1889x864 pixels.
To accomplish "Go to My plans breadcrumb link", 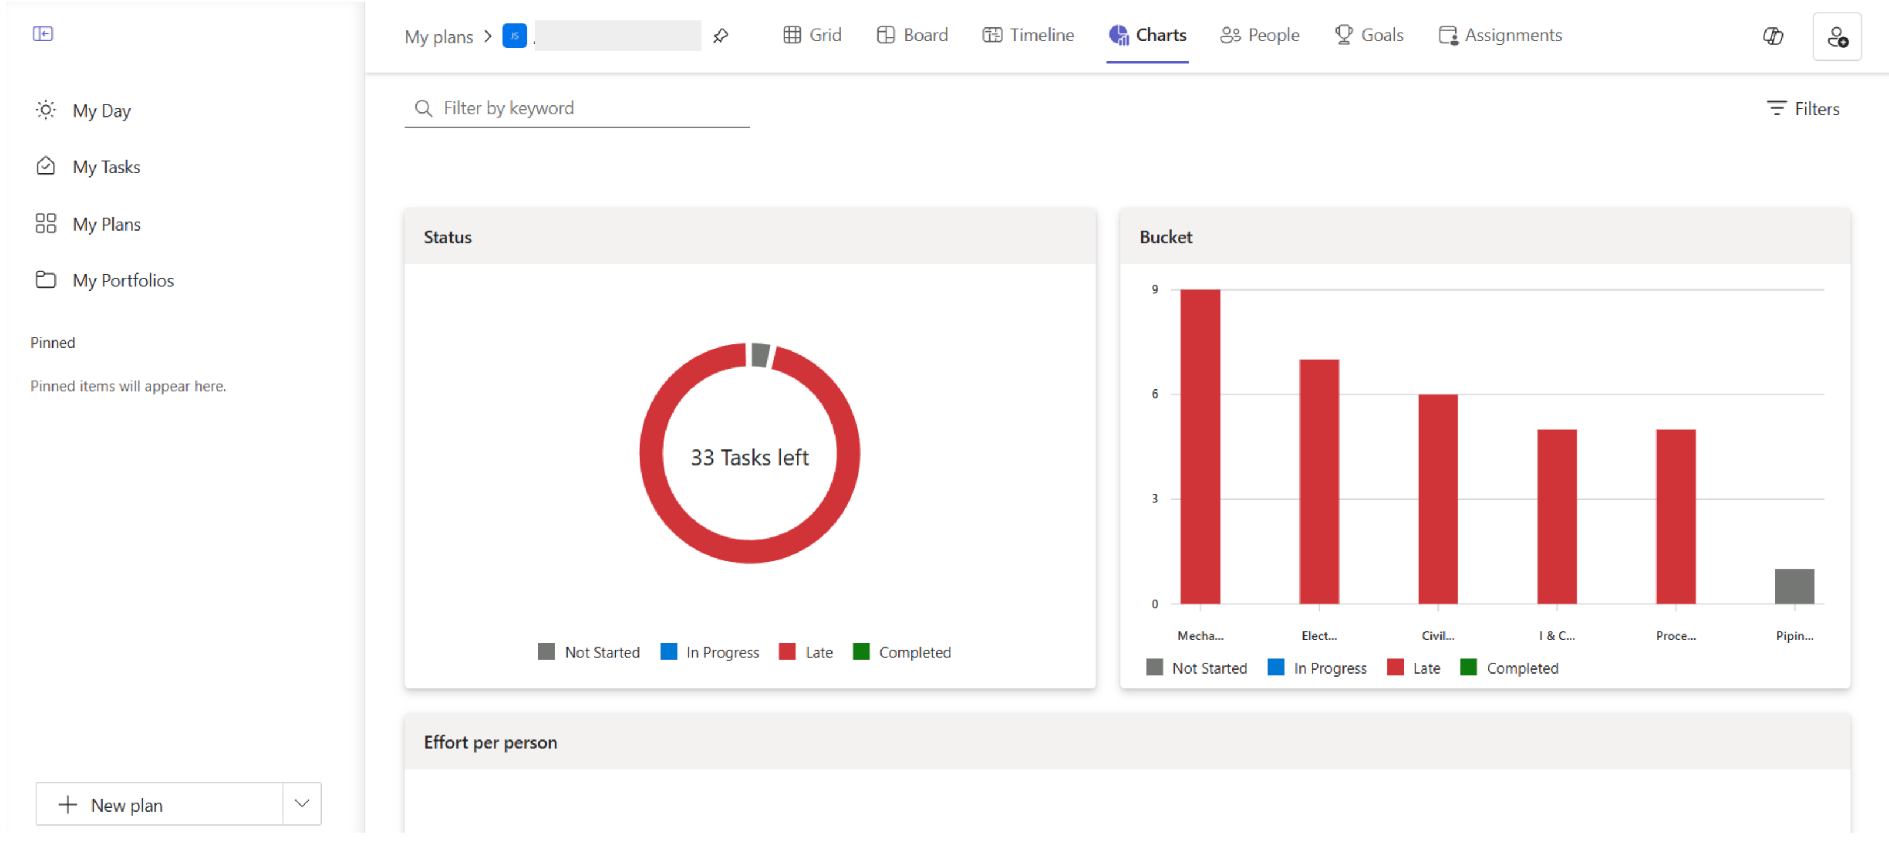I will click(x=439, y=36).
